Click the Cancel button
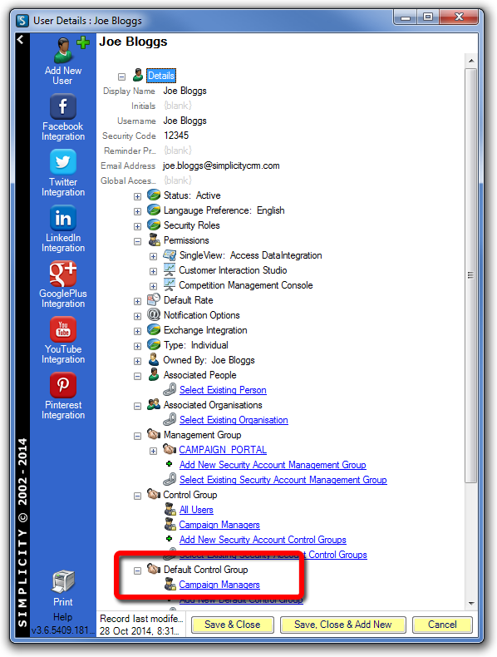Viewport: 497px width, 657px height. tap(442, 625)
